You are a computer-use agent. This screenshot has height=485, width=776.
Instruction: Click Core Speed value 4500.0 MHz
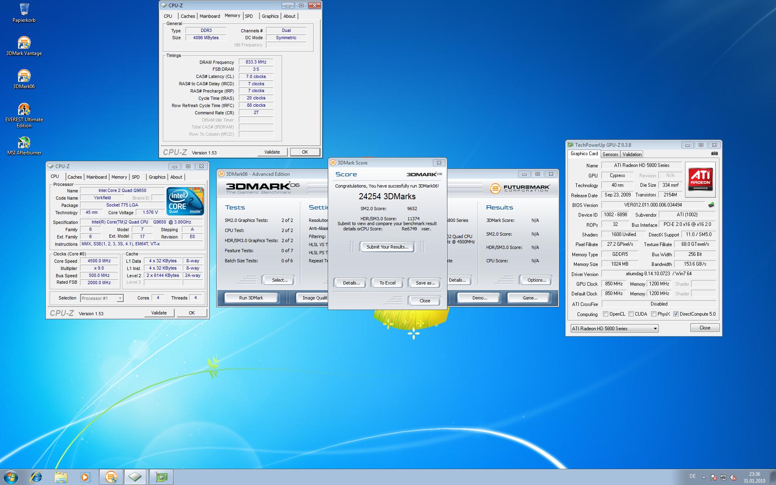pos(99,261)
